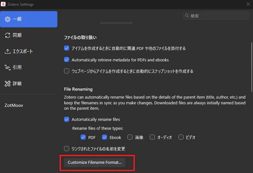The width and height of the screenshot is (253, 173).
Task: Click the File Renaming section heading
Action: coord(78,89)
